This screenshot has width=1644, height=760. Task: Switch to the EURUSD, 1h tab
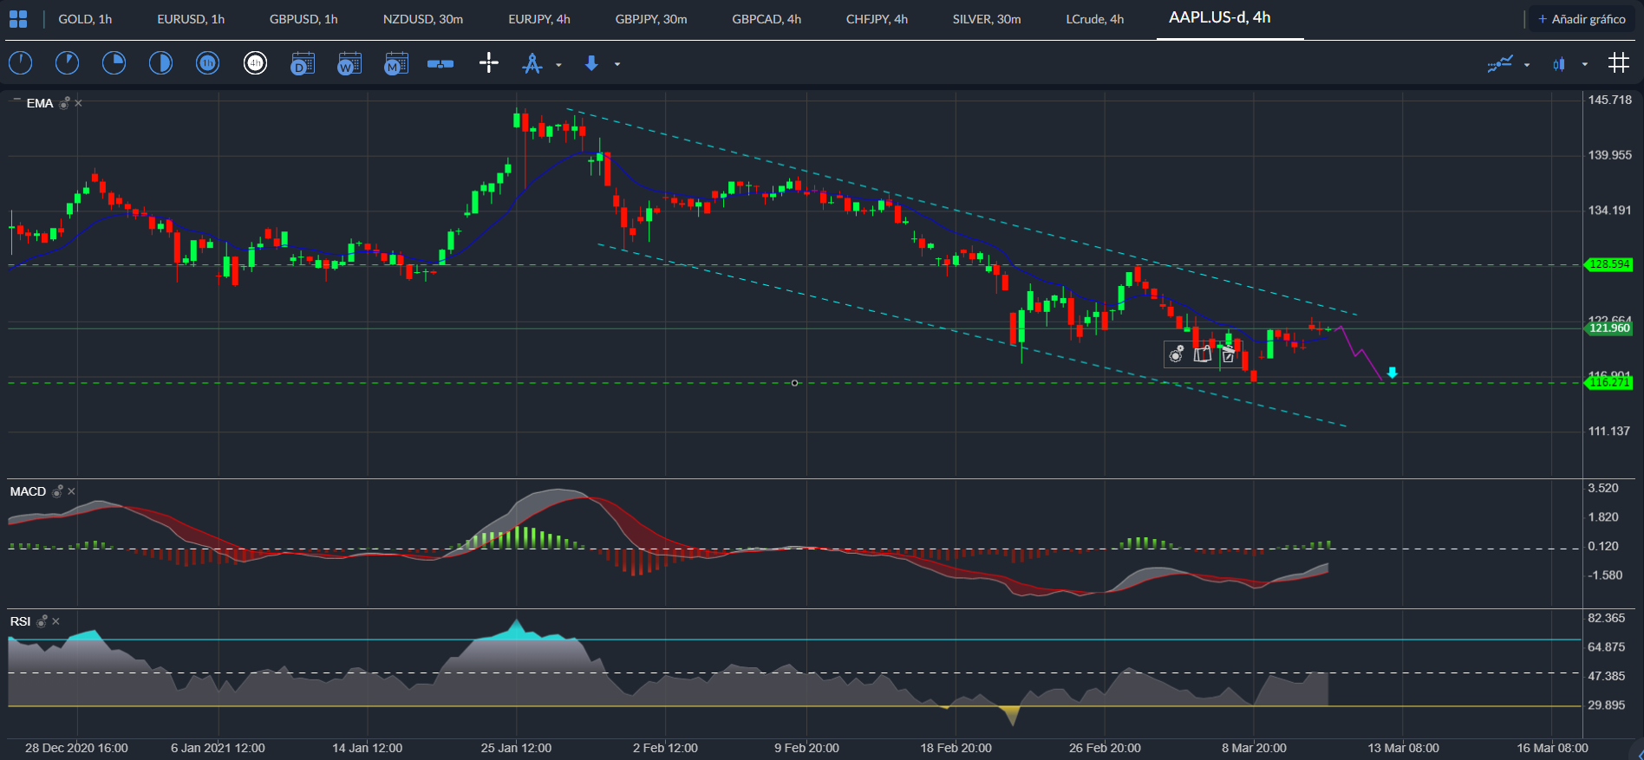(191, 19)
